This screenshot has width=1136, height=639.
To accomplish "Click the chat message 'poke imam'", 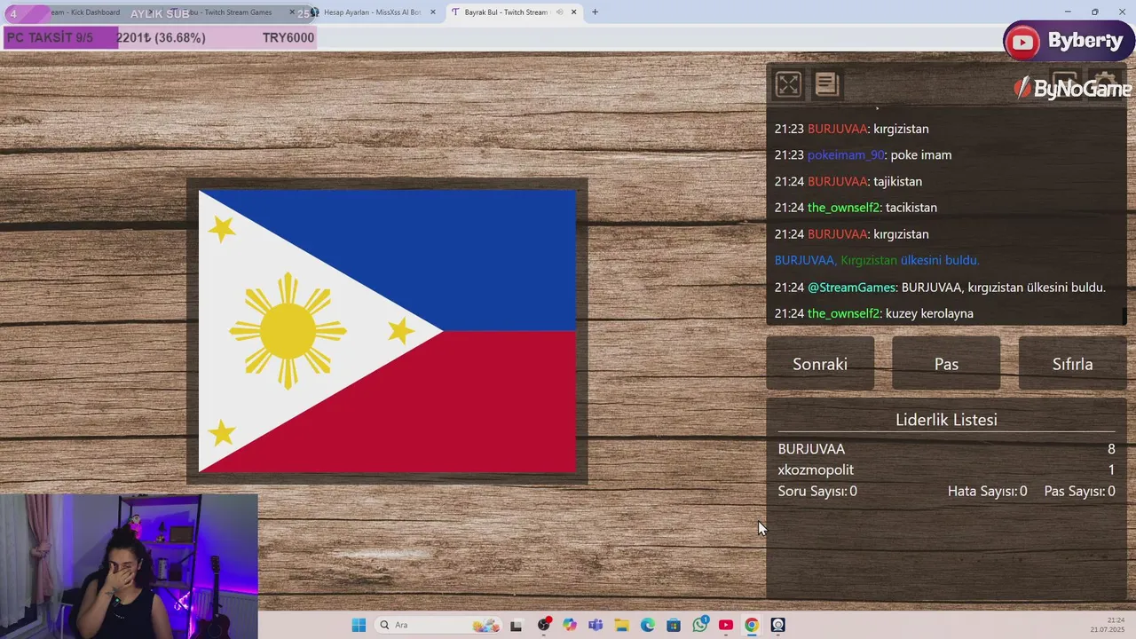I will click(x=920, y=155).
